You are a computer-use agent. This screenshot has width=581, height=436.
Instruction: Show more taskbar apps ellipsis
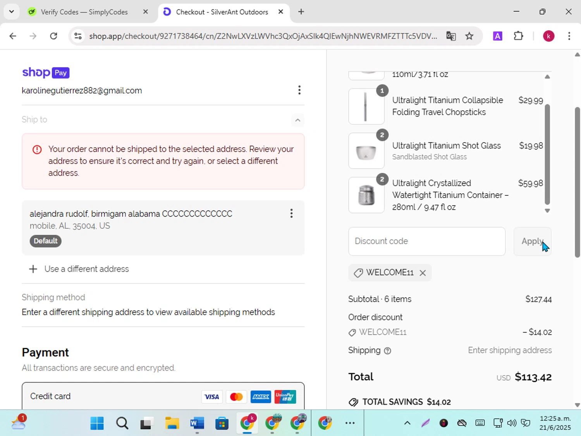click(350, 423)
